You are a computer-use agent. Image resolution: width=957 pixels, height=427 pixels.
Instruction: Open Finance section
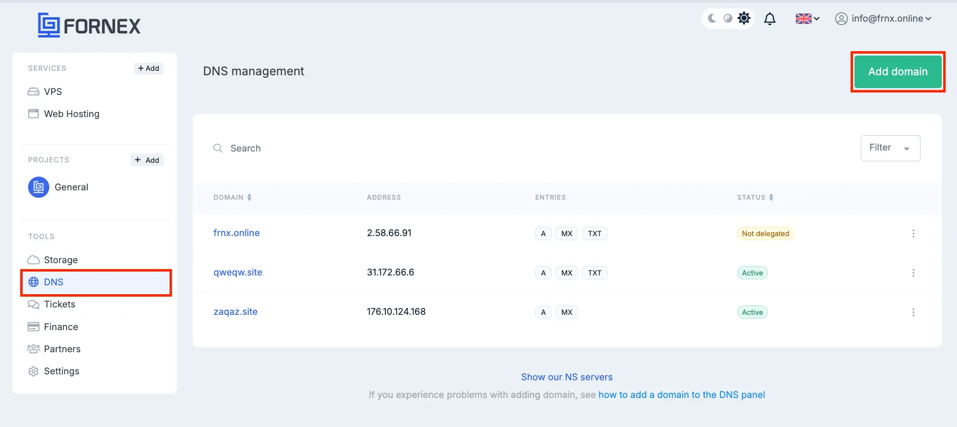(x=61, y=327)
